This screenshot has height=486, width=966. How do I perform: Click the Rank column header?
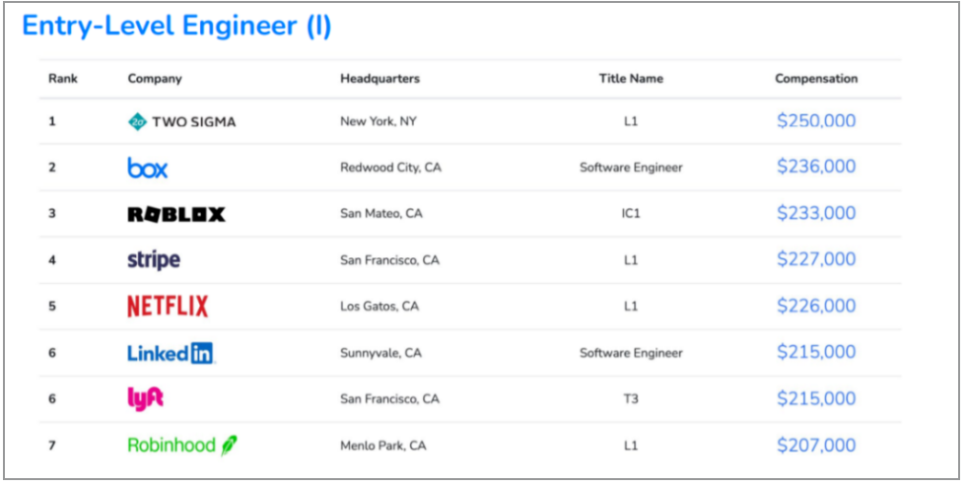click(63, 79)
